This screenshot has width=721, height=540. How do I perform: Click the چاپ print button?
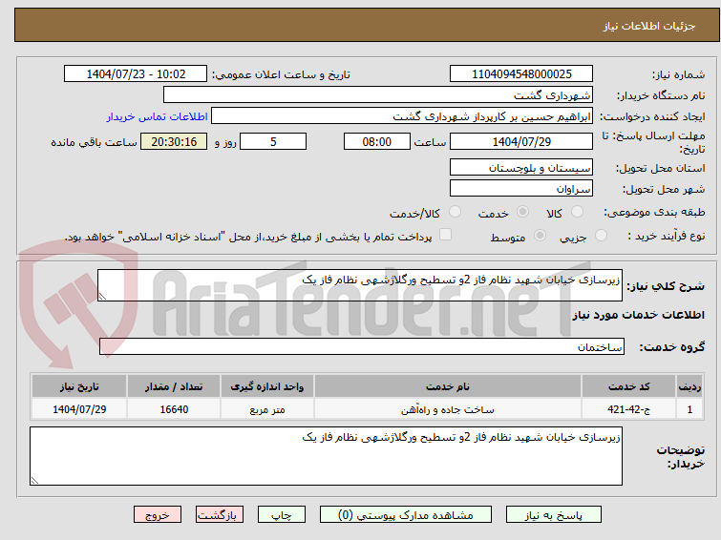click(x=282, y=515)
